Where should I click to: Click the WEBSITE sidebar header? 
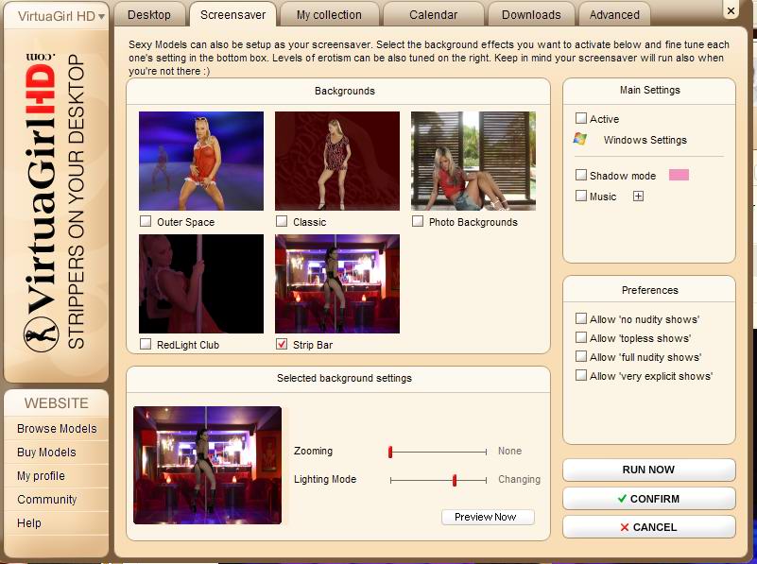pos(57,402)
